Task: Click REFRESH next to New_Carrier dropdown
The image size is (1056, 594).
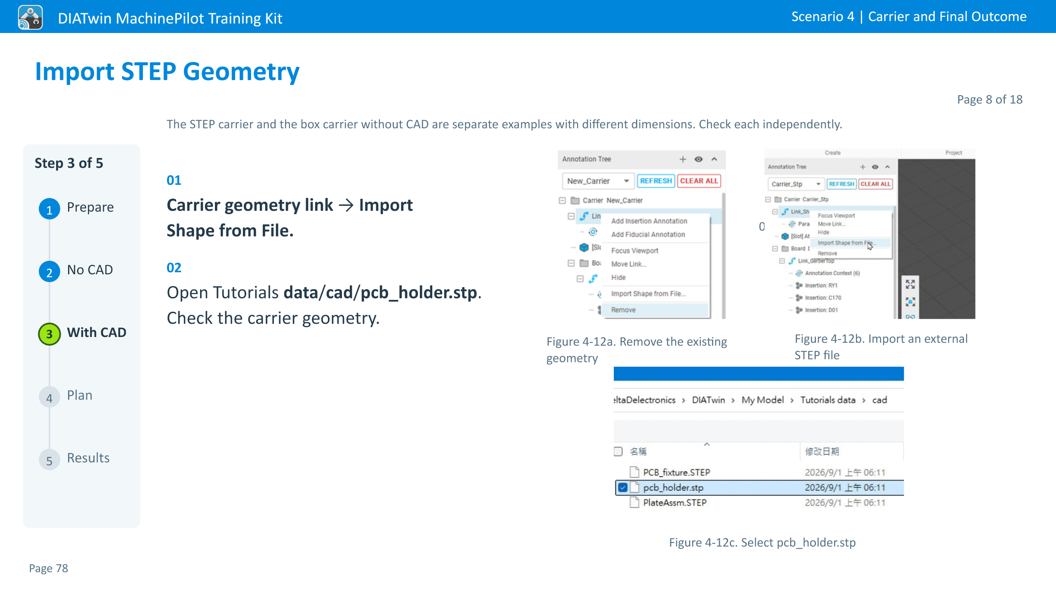Action: pyautogui.click(x=656, y=181)
